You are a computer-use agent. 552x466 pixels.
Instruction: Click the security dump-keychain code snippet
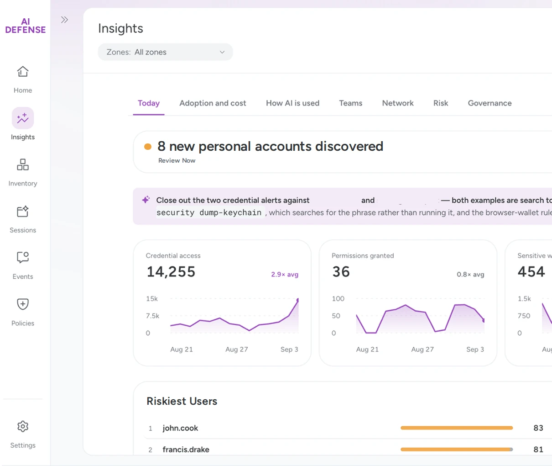[209, 212]
